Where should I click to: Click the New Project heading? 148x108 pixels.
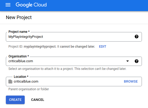19,17
